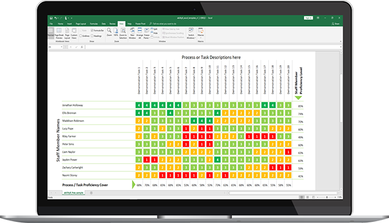Add a new sheet with plus icon
Image resolution: width=389 pixels, height=223 pixels.
point(91,193)
